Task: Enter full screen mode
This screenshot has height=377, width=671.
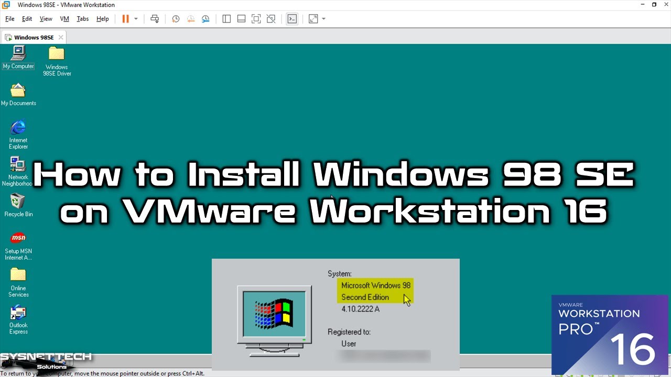Action: tap(256, 18)
